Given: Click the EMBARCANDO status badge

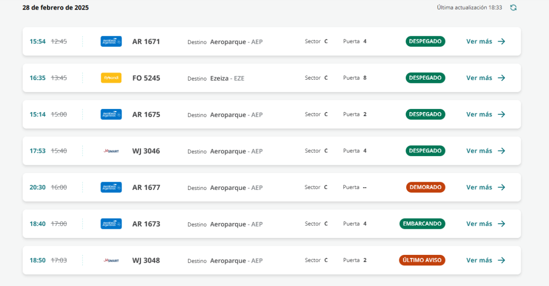Looking at the screenshot, I should (422, 224).
